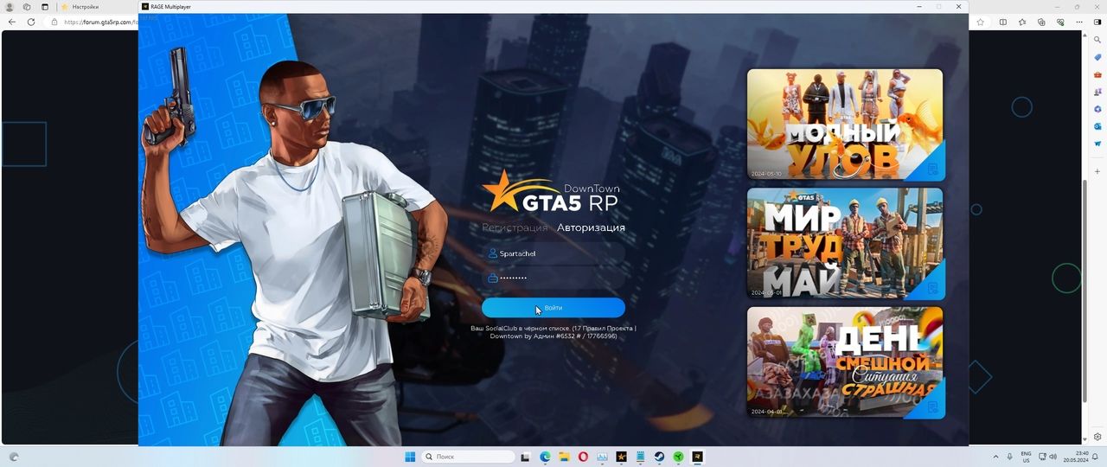View site info via the address bar padlock
1107x467 pixels.
pos(54,22)
